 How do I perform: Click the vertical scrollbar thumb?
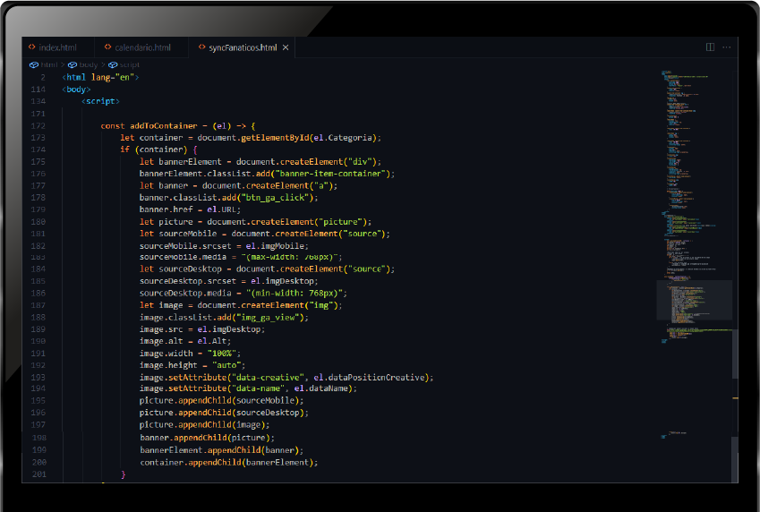click(x=735, y=354)
